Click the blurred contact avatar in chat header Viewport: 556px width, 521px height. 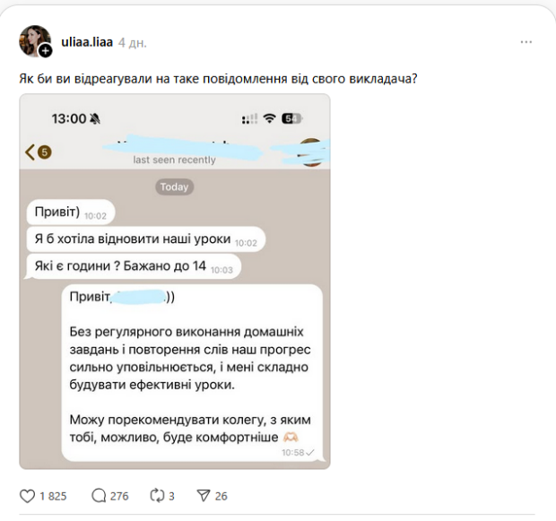click(311, 152)
